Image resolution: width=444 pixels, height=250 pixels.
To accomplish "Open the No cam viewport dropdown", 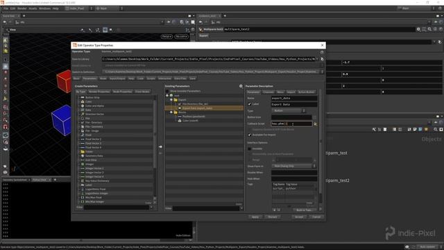I will tap(181, 37).
